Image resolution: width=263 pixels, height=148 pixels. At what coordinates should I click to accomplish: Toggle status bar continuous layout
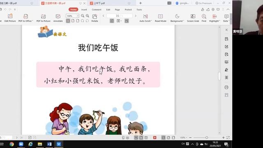[x=136, y=138]
